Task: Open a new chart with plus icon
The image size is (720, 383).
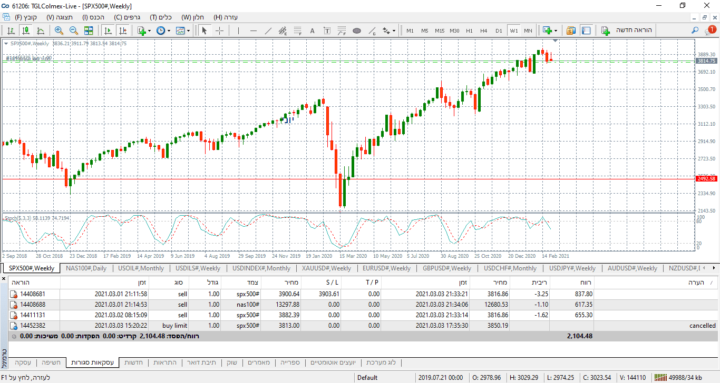Action: pyautogui.click(x=548, y=31)
